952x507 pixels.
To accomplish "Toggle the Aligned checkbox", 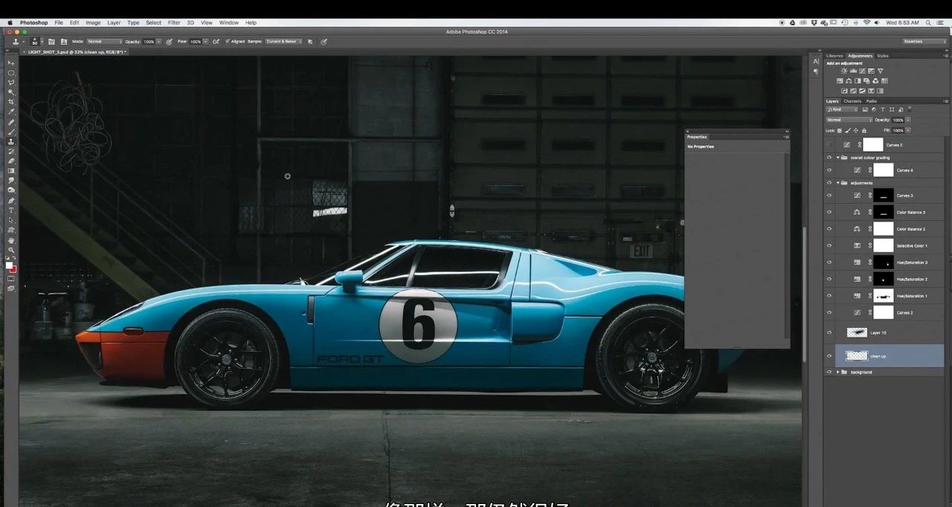I will tap(227, 42).
